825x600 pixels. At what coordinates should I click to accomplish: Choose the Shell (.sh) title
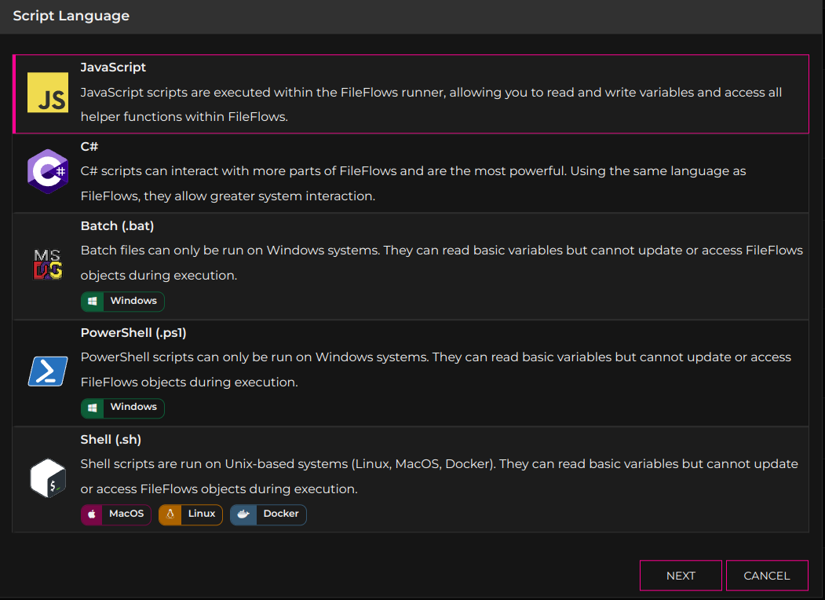pos(111,440)
